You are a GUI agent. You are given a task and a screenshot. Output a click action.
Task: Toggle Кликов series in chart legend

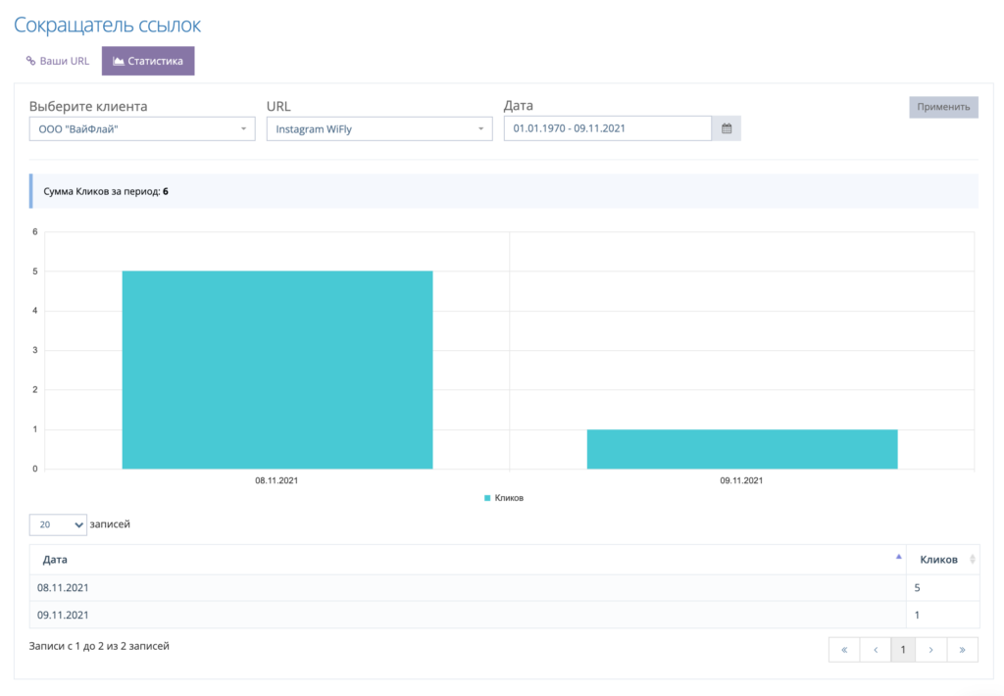tap(504, 498)
